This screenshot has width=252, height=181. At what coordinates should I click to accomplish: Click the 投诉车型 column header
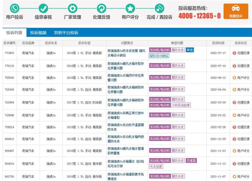84,43
